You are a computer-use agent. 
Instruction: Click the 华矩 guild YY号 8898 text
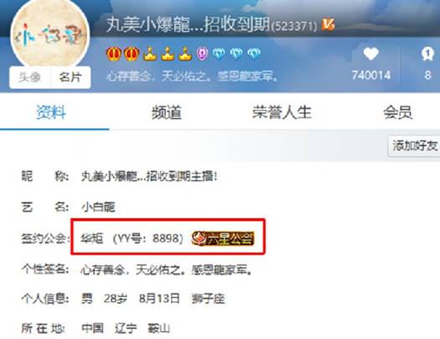point(132,238)
